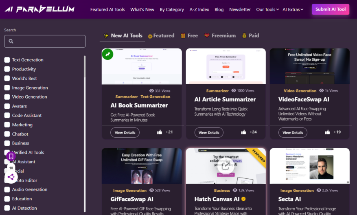Screen dimensions: 357x215
Task: Click the gift icon of the Free tab
Action: (x=183, y=36)
